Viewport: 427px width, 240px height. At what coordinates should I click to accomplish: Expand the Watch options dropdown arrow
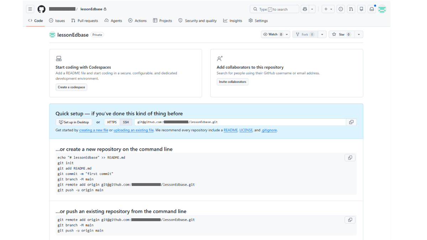pos(287,34)
